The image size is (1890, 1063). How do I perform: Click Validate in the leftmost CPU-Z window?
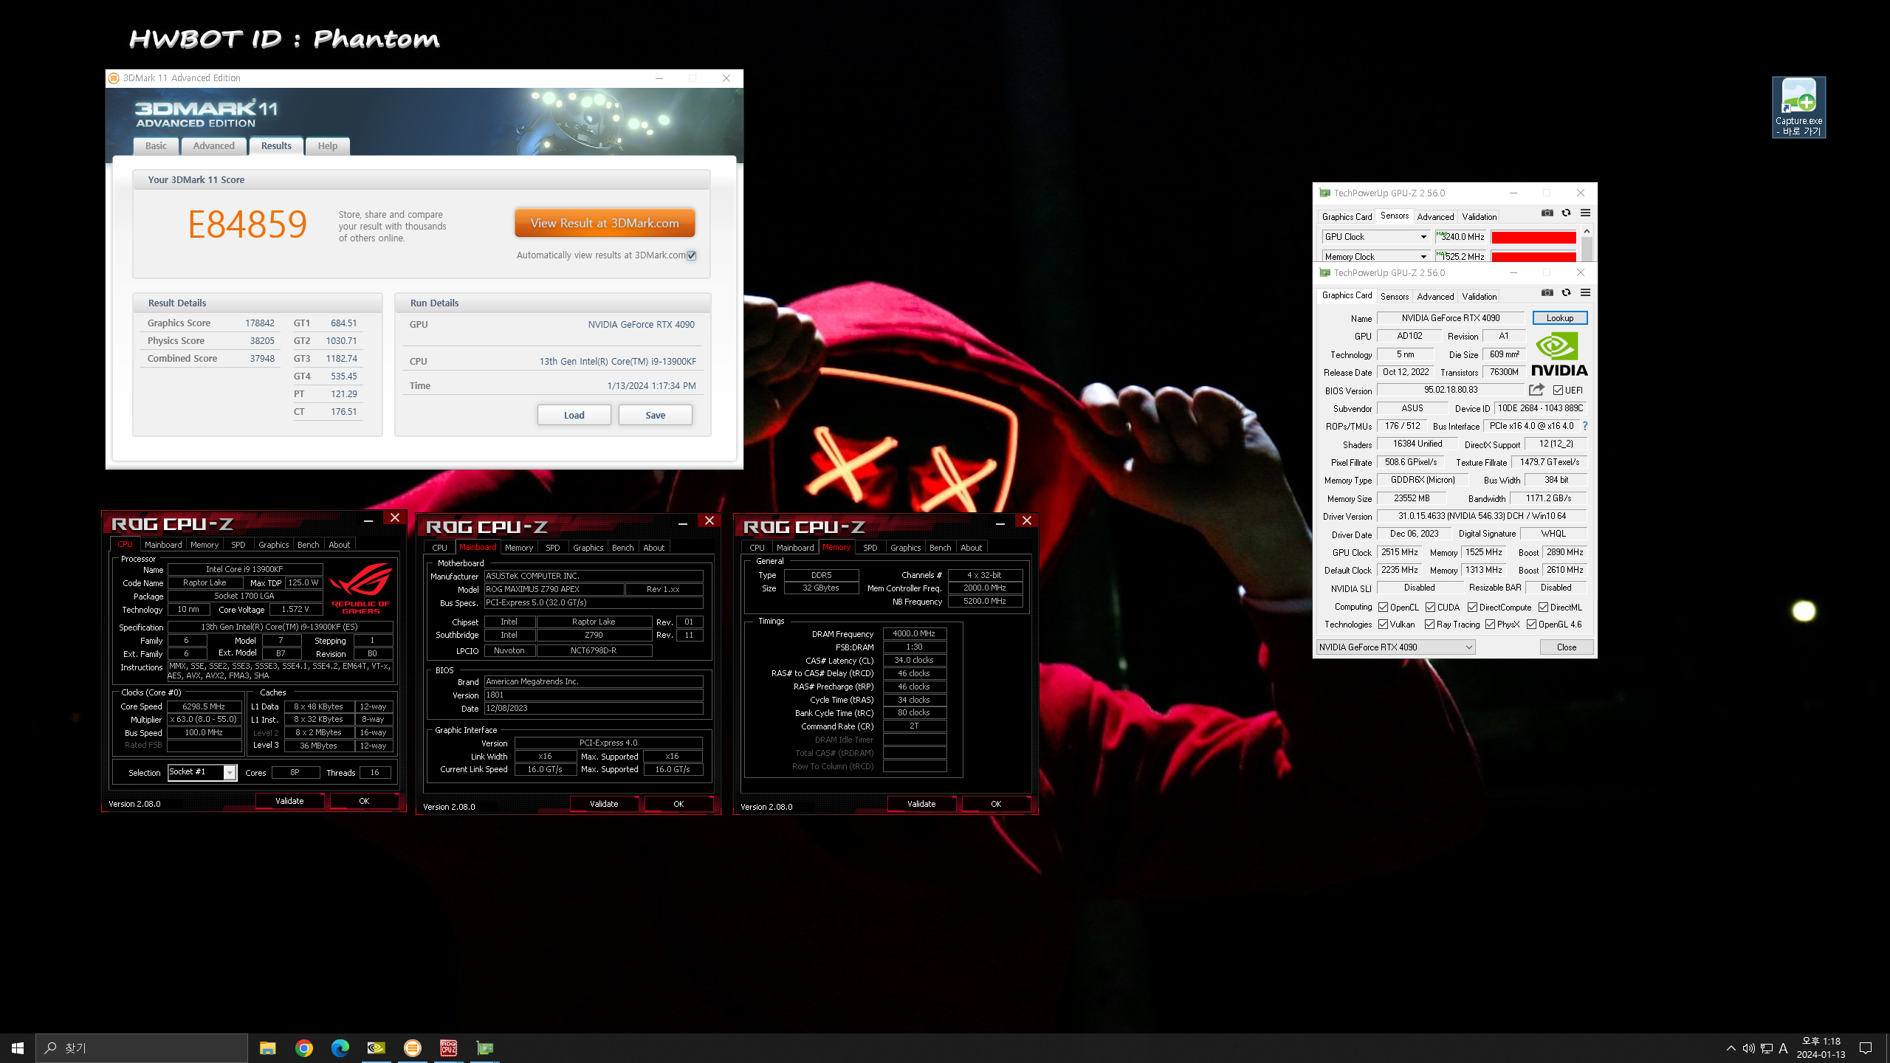point(289,801)
